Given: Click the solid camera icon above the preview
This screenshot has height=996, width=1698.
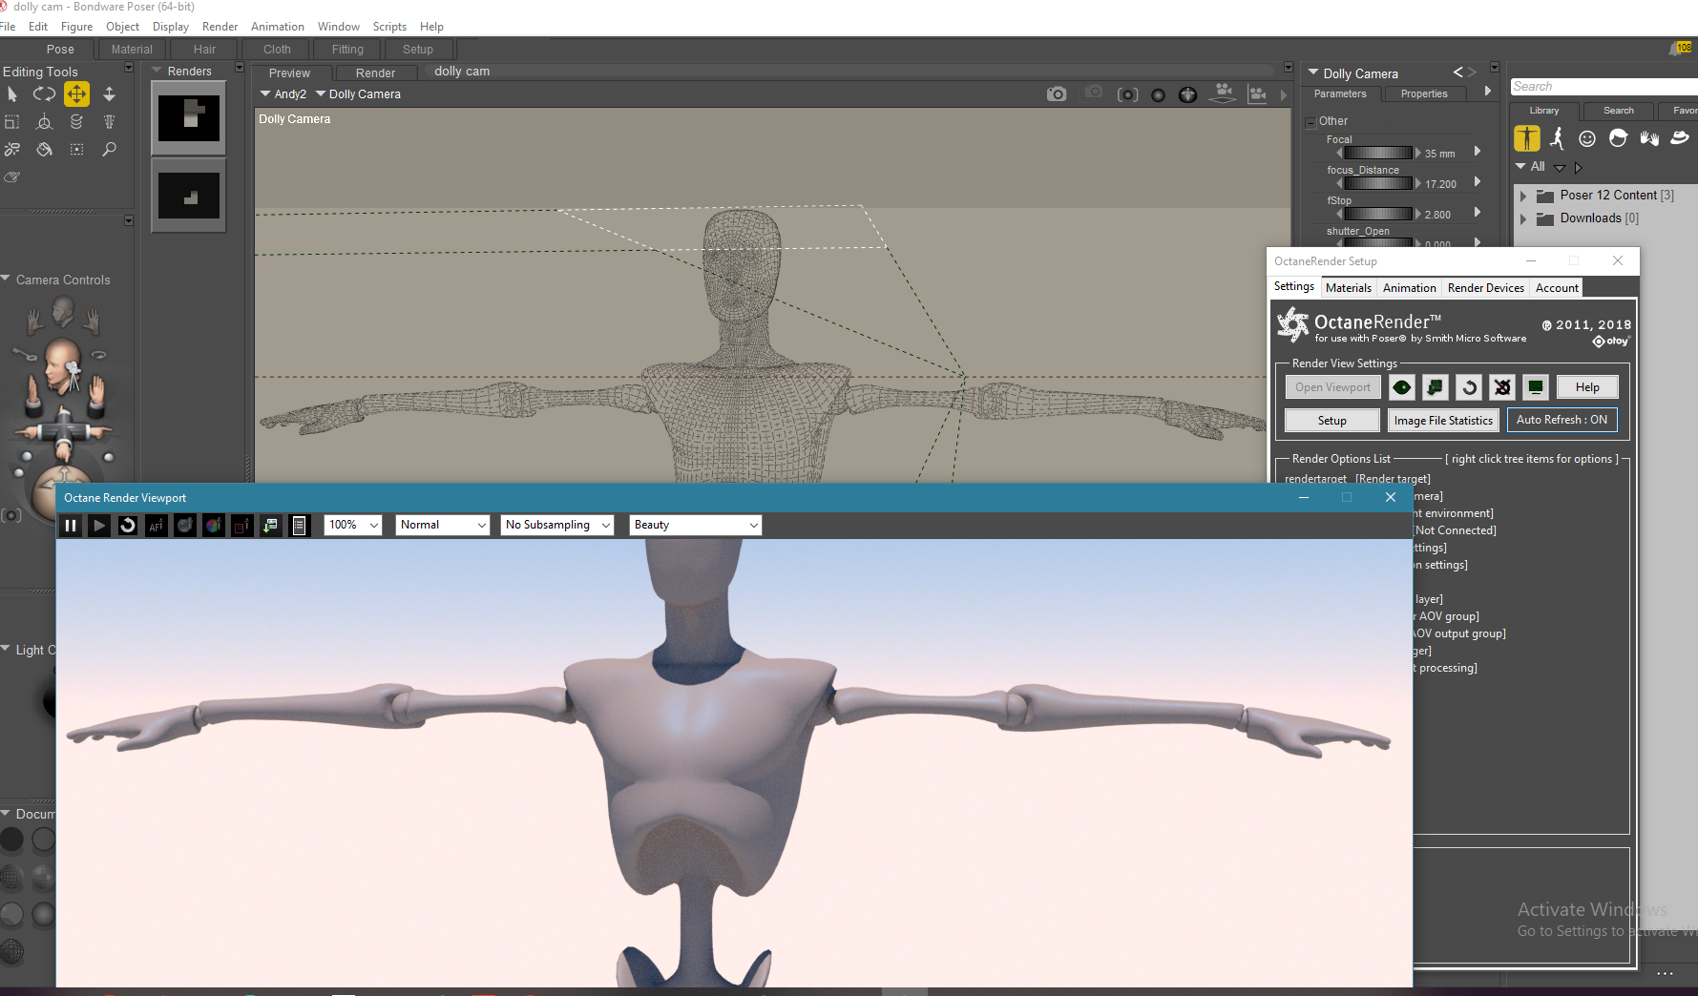Looking at the screenshot, I should pos(1057,94).
